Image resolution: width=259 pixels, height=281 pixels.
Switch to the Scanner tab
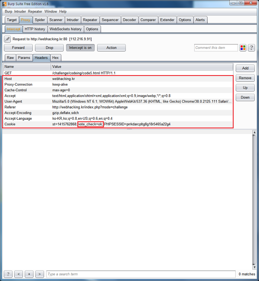click(x=56, y=20)
